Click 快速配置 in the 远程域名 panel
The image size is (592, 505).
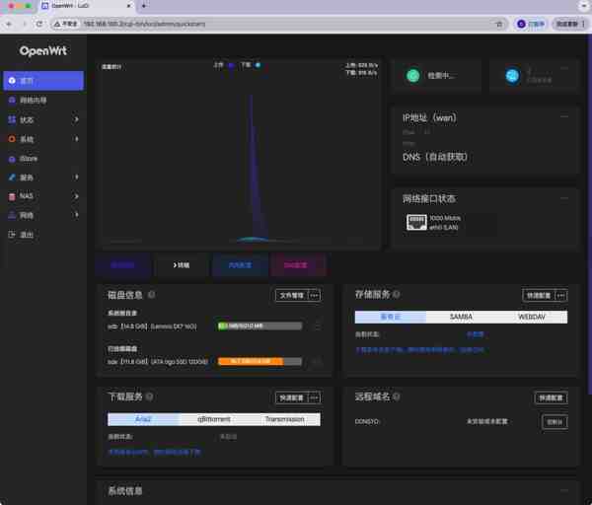tap(551, 397)
